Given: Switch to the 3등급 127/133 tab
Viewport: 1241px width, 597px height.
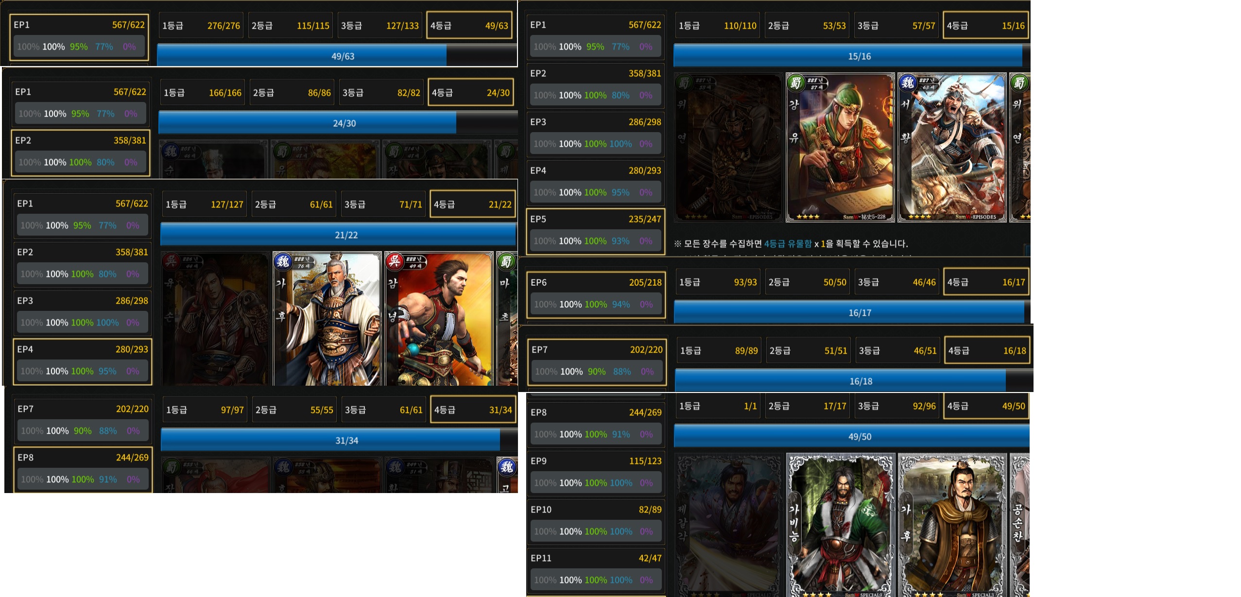Looking at the screenshot, I should [380, 25].
